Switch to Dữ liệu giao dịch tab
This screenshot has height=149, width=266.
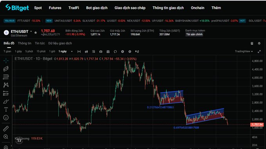pyautogui.click(x=60, y=43)
